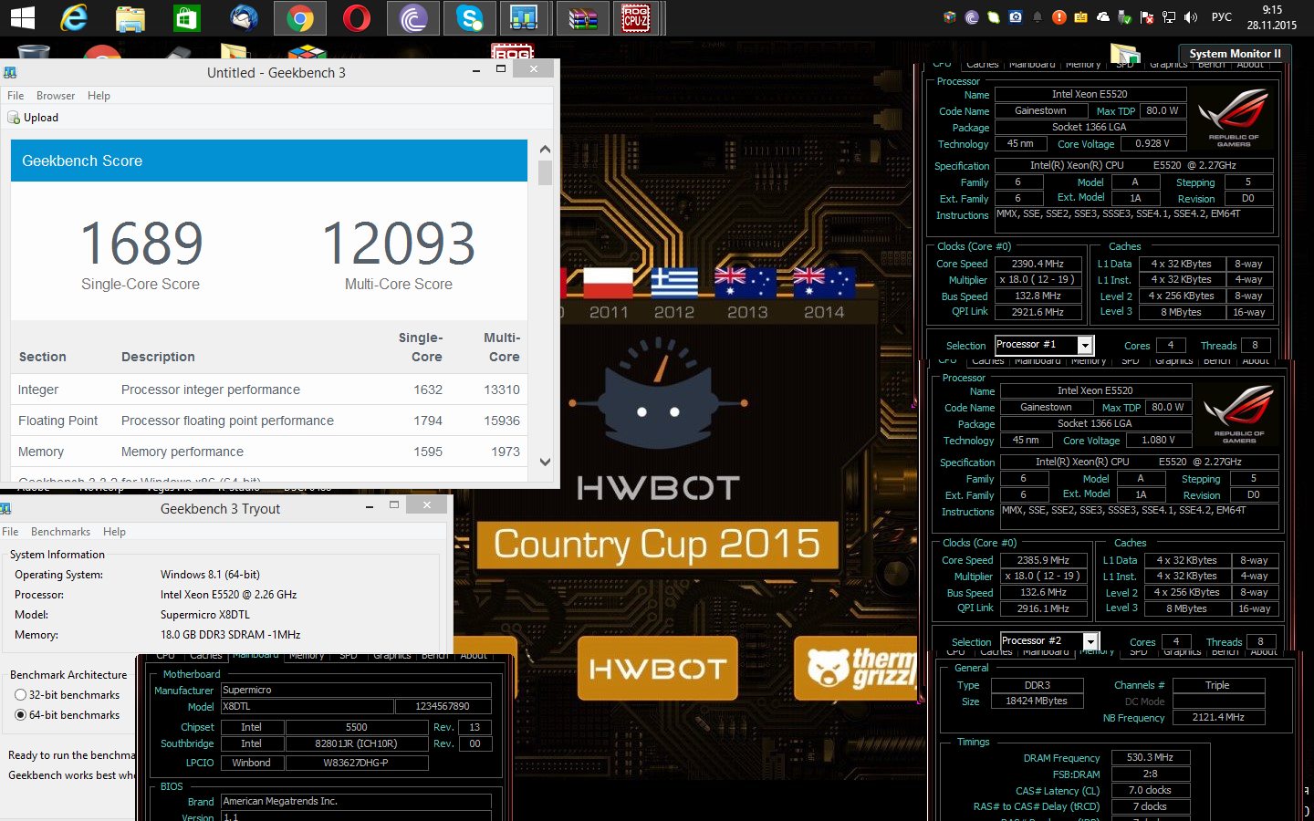Select the 64-bit benchmarks radio button
Screen dimensions: 1314x821
click(20, 715)
